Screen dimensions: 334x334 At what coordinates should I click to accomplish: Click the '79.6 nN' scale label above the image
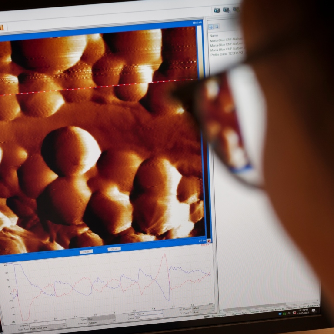pyautogui.click(x=197, y=23)
